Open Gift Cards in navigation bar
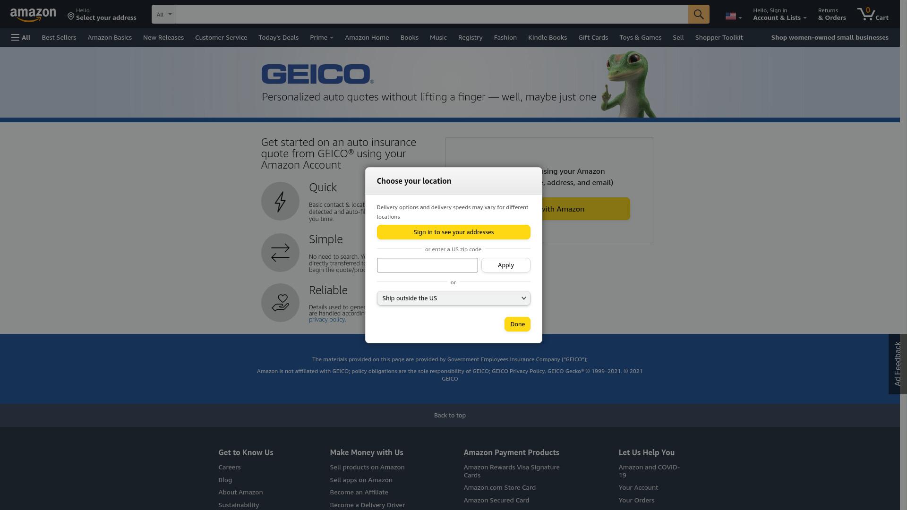 593,37
